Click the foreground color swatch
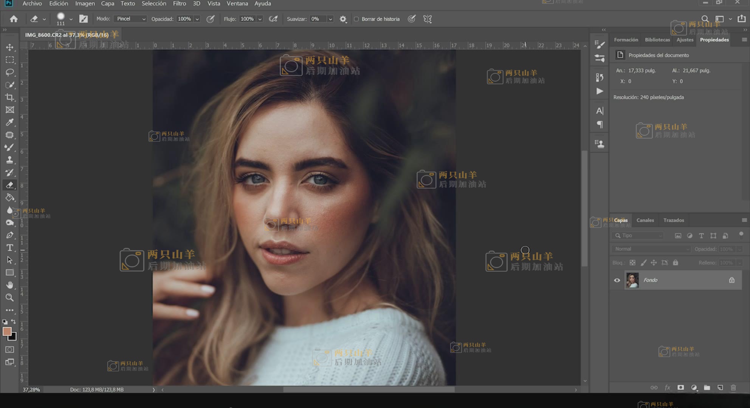Screen dimensions: 750x408 6,331
